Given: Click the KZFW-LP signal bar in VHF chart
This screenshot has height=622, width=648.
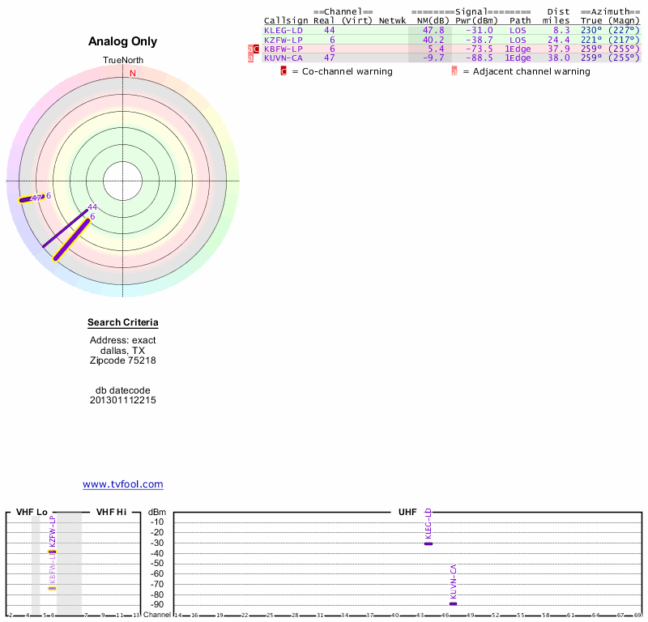Looking at the screenshot, I should click(52, 552).
